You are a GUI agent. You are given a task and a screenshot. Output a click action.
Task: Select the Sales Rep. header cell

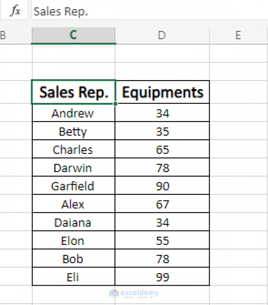[x=73, y=92]
